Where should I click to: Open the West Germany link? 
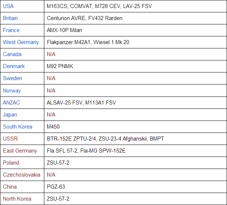click(21, 42)
